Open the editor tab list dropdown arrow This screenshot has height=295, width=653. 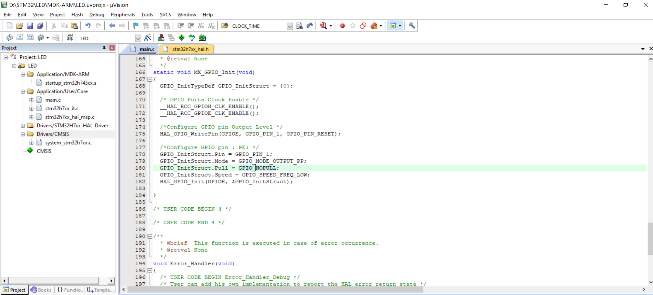tap(643, 49)
